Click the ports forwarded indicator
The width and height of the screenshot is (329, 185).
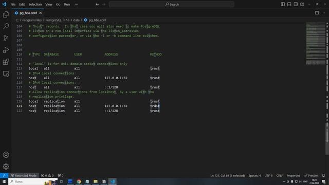coord(61,175)
